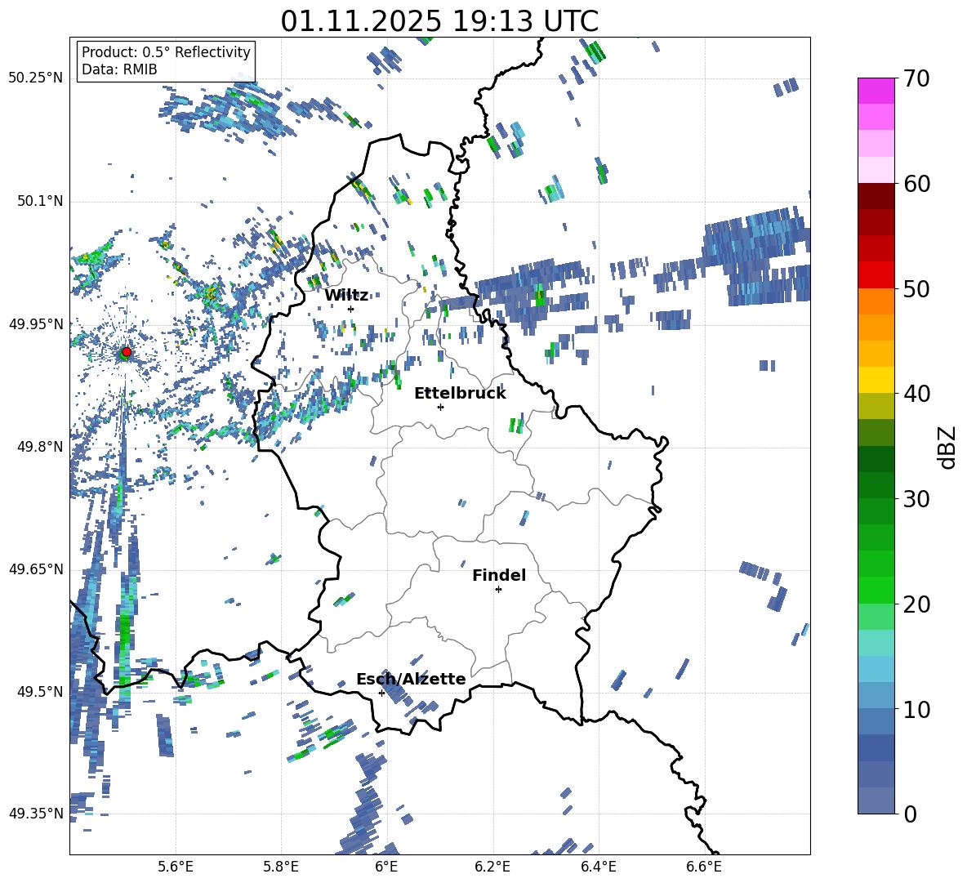Pick the bright green colorbar segment above 20
The height and width of the screenshot is (883, 967).
click(x=876, y=590)
